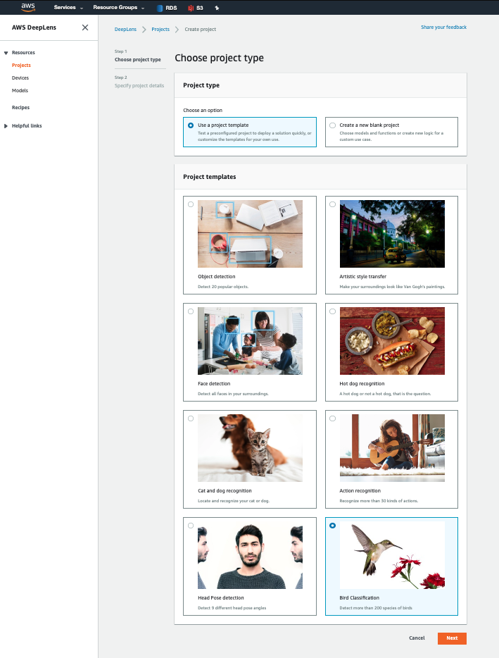Select the Object detection radio button
The image size is (499, 658).
191,204
